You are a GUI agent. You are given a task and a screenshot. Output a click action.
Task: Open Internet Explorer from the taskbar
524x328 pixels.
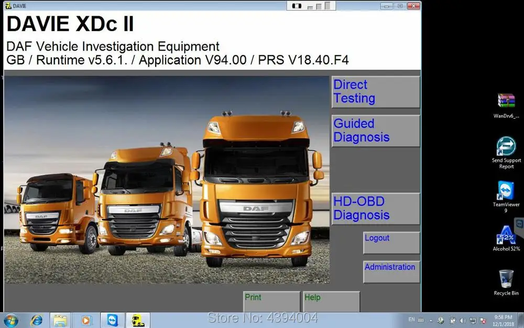tap(37, 320)
